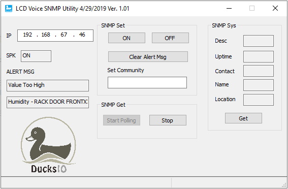Select the last IP octet 46
The height and width of the screenshot is (189, 288).
tap(82, 35)
